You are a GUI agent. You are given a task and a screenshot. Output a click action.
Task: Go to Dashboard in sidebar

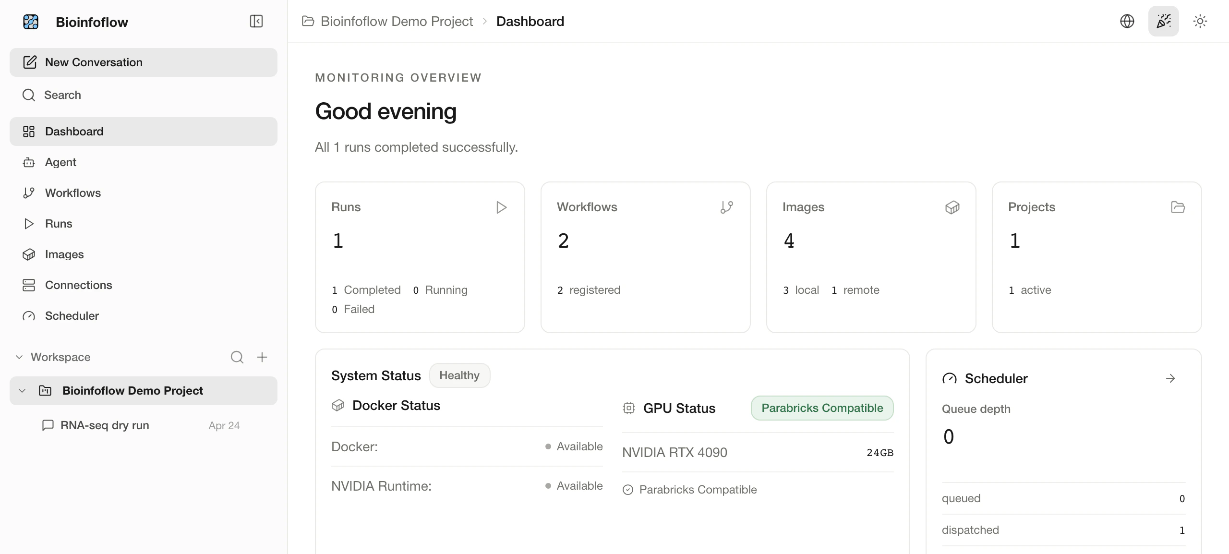point(144,132)
